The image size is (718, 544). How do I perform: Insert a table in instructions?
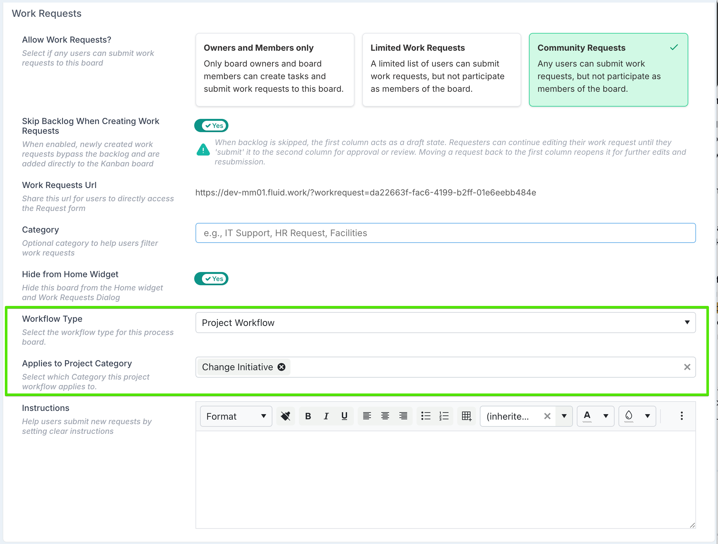pyautogui.click(x=466, y=416)
